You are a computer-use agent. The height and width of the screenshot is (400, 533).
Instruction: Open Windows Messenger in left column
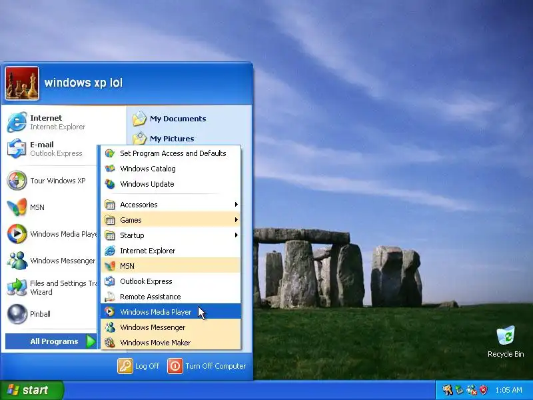[51, 261]
